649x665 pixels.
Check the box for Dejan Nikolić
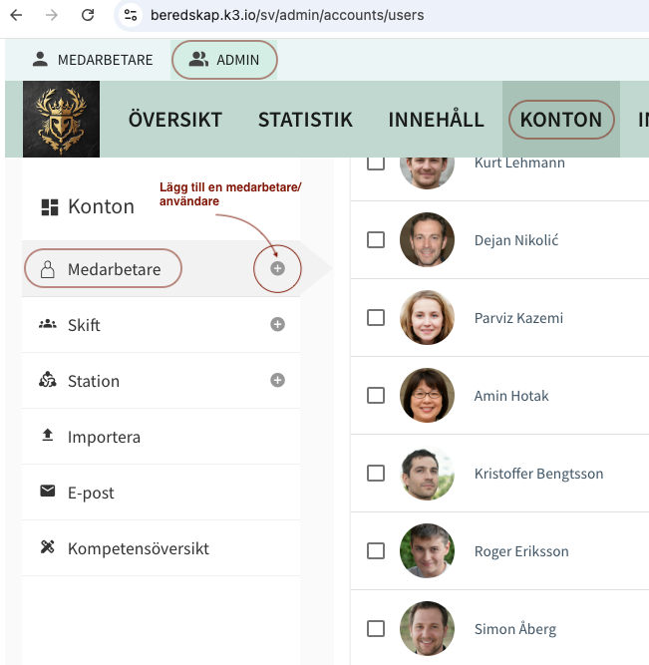[x=376, y=240]
